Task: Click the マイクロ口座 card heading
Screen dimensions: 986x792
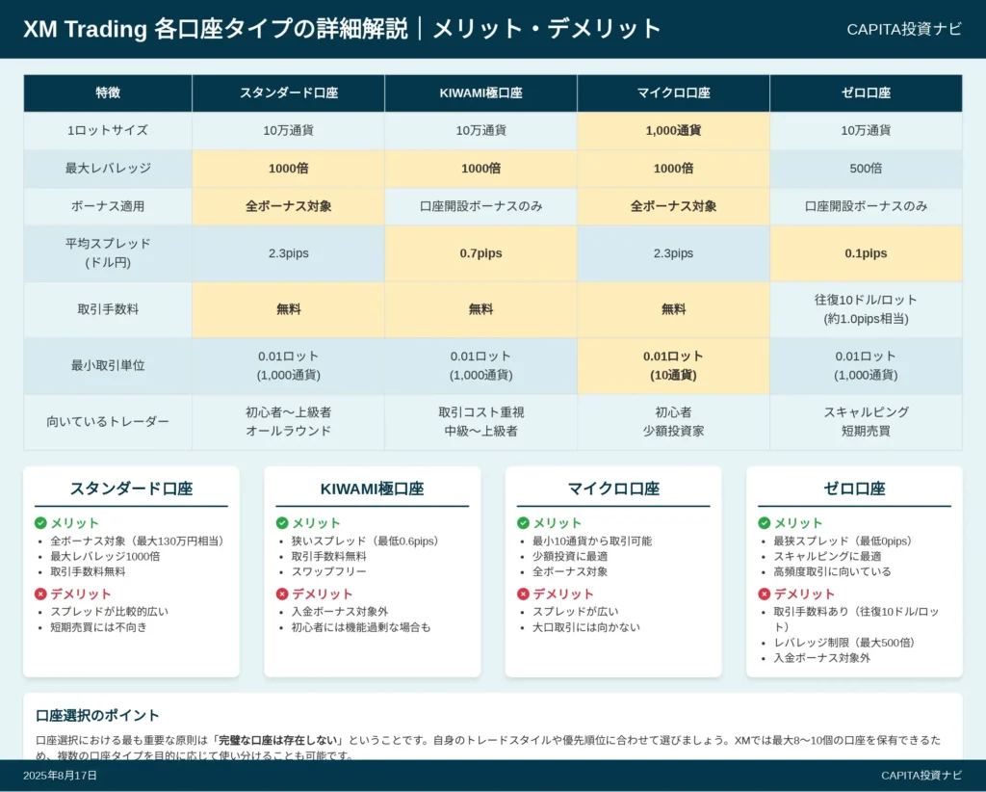Action: point(613,488)
